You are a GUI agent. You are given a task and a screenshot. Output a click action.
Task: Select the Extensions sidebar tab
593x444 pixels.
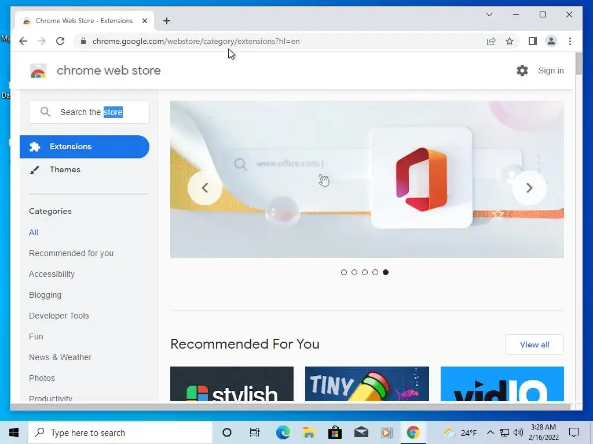85,146
